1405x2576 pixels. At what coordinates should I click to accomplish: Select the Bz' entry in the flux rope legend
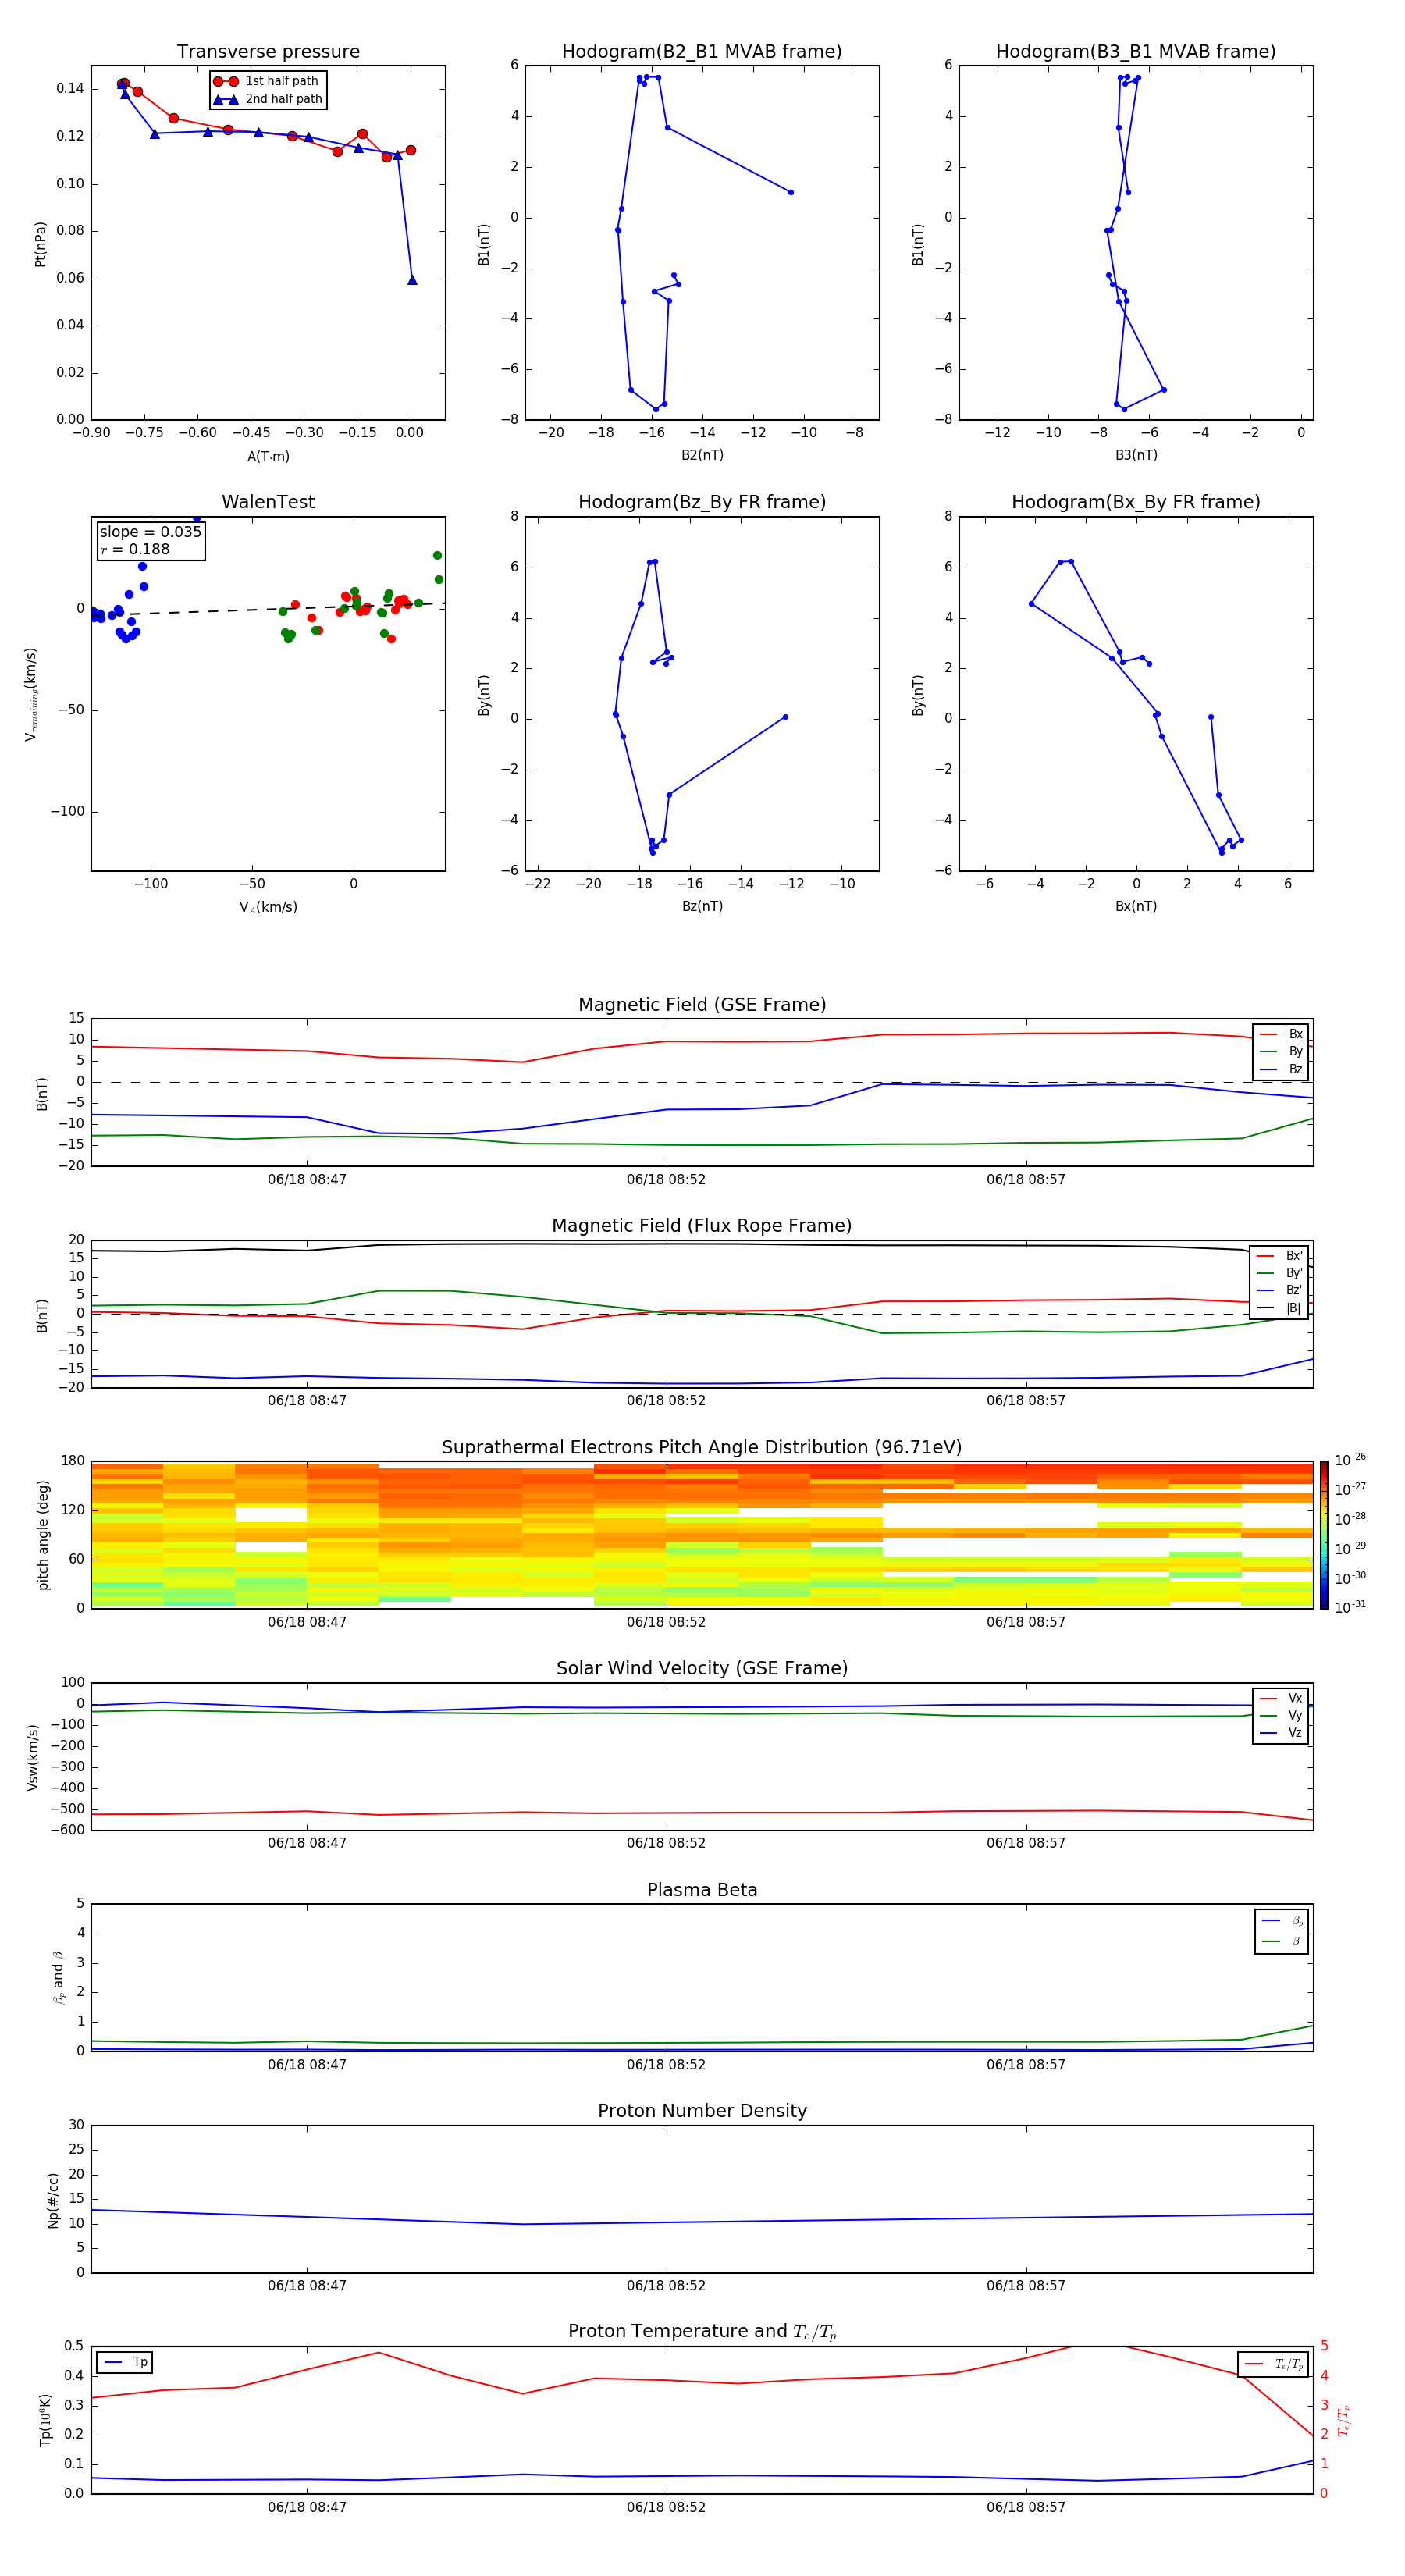click(1279, 1290)
